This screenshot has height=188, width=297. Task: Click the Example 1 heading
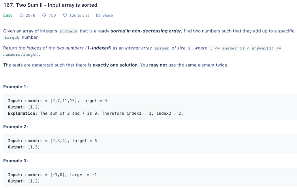[15, 87]
